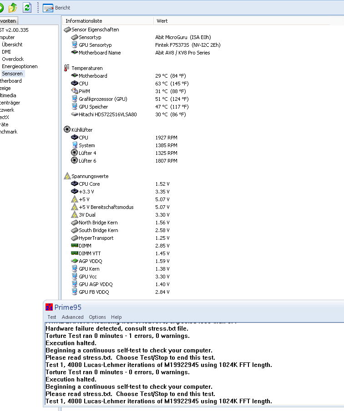The width and height of the screenshot is (344, 411).
Task: Click the green refresh toolbar icon
Action: (27, 7)
